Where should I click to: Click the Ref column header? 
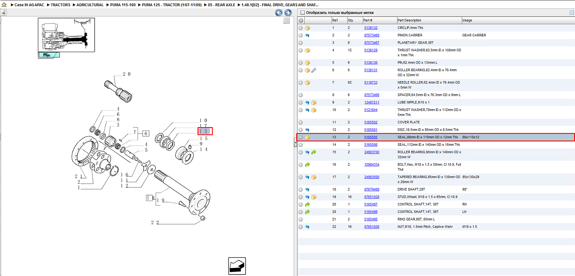339,20
